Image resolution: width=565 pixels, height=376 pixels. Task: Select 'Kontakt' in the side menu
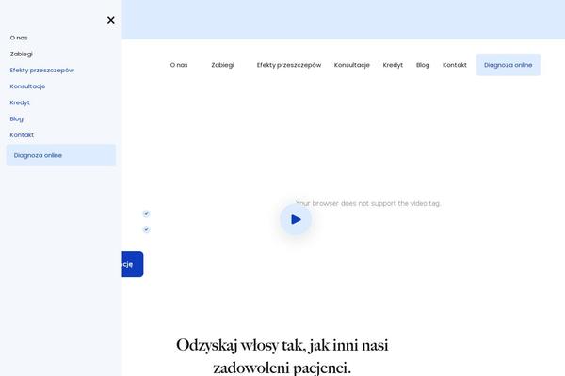coord(22,135)
